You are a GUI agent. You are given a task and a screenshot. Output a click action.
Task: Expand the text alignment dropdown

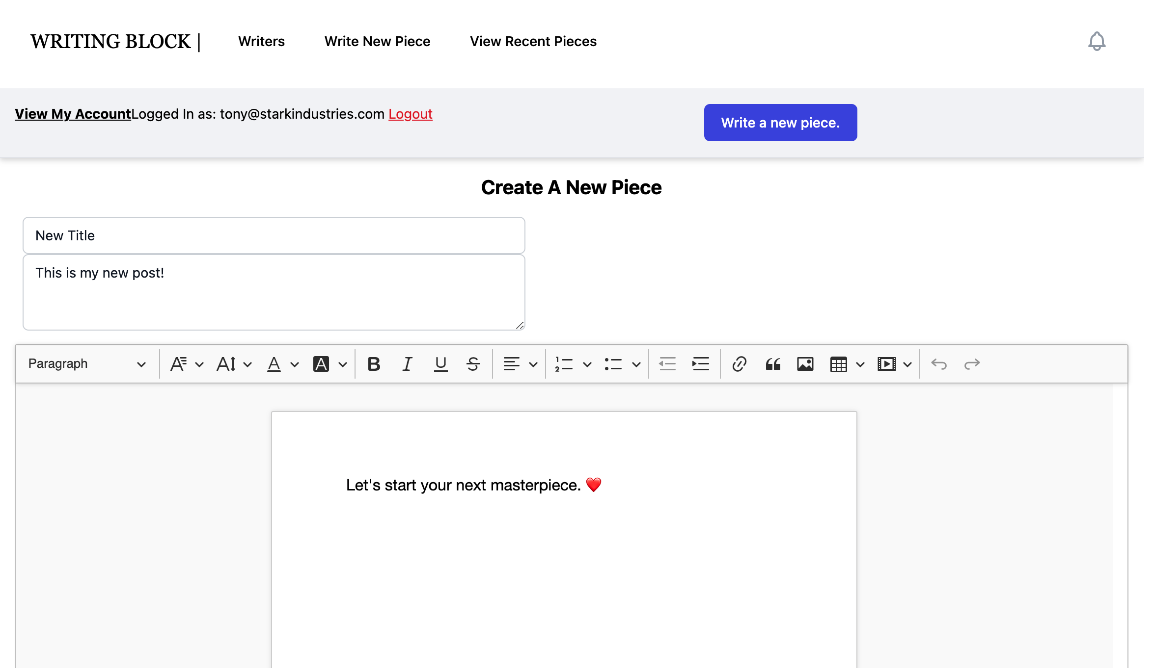click(533, 364)
